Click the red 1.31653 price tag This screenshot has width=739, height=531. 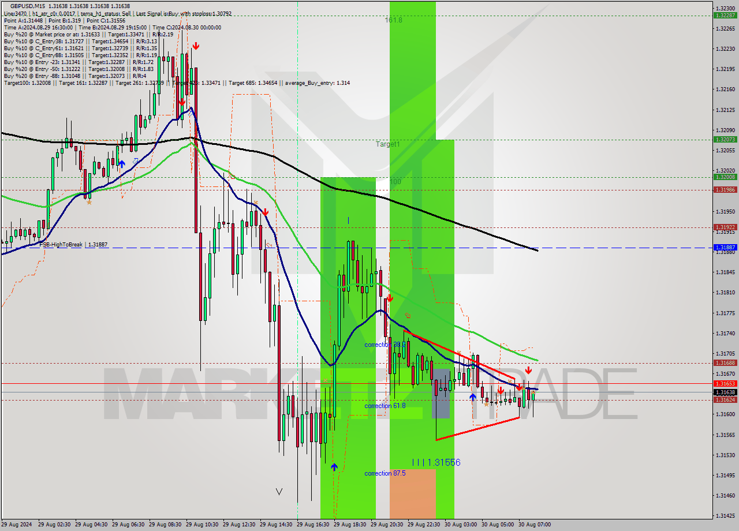(x=725, y=383)
